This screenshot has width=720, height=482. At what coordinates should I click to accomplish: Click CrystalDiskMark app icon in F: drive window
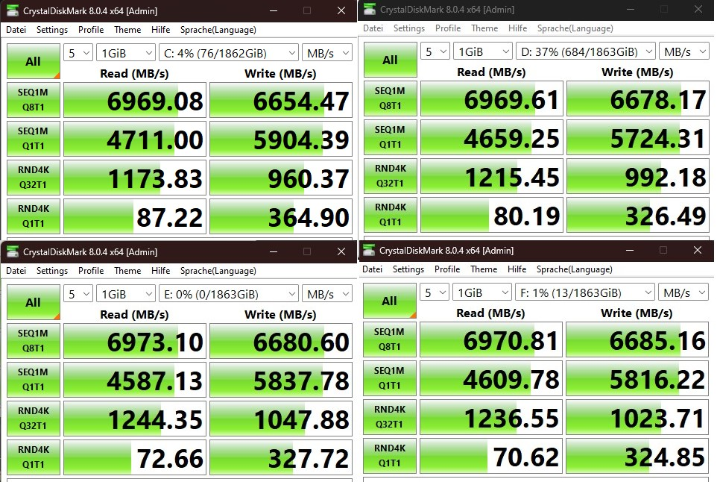[369, 250]
